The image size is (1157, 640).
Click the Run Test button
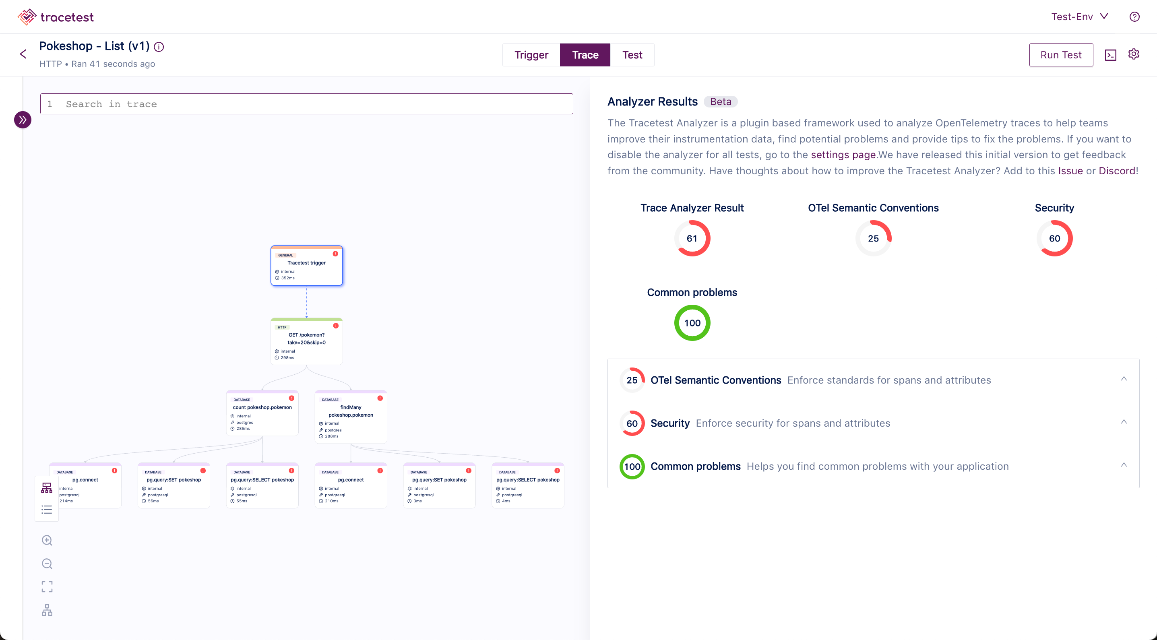tap(1061, 55)
